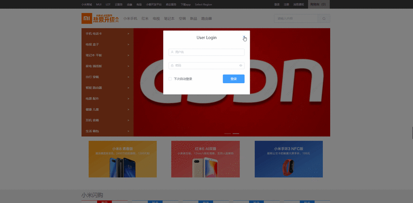Expand the 笔记本 平板 category arrow
This screenshot has width=413, height=203.
pyautogui.click(x=128, y=55)
